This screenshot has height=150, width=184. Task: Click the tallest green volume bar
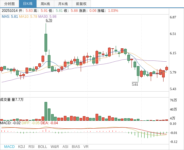point(46,111)
